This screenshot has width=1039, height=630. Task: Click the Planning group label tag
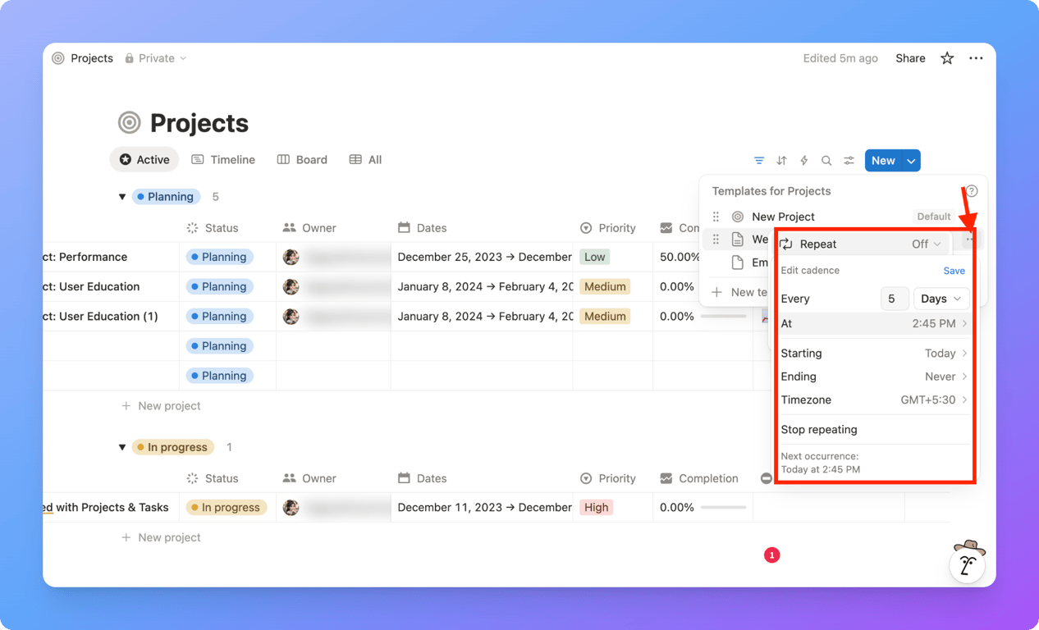[167, 197]
